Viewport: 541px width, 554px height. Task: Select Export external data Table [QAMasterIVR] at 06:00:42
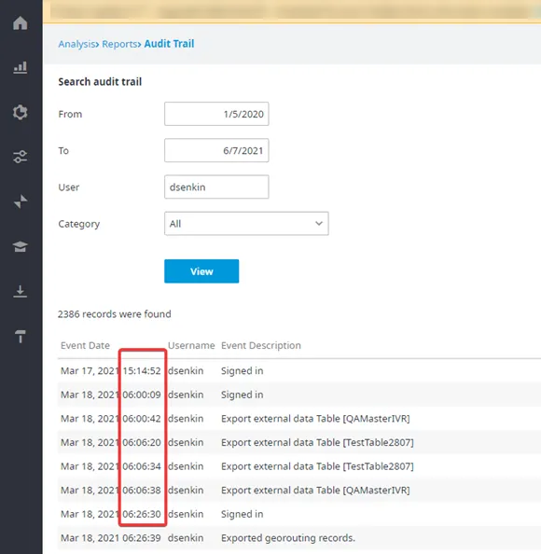tap(315, 419)
